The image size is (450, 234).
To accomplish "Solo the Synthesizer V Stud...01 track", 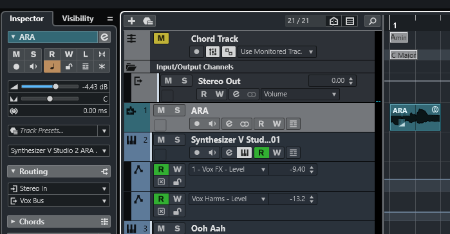I will point(177,139).
